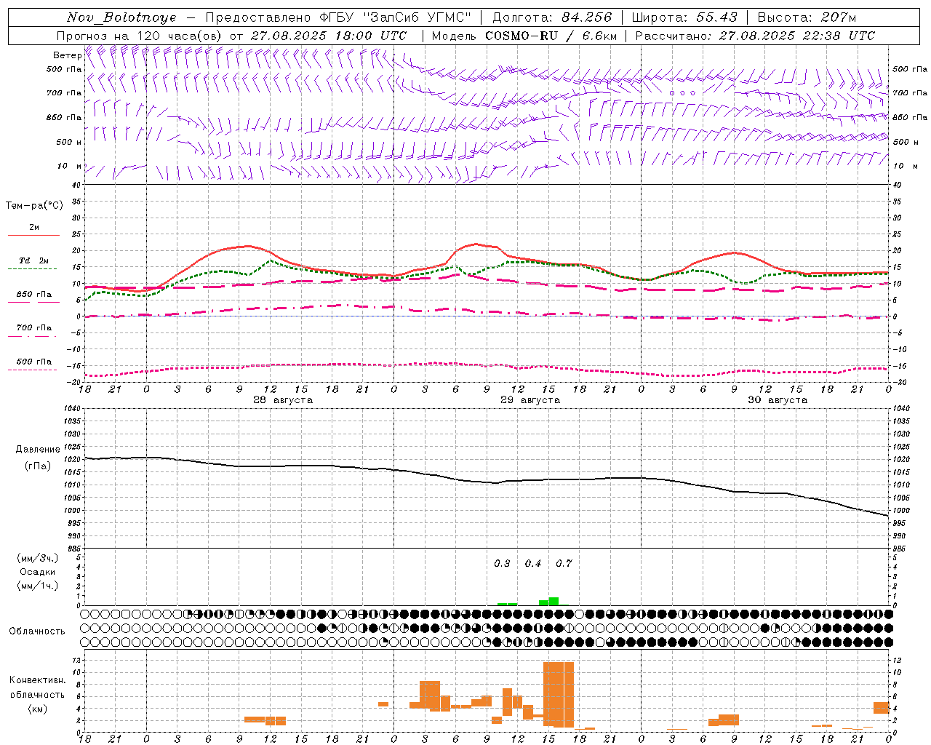The image size is (931, 745).
Task: Click the green dashed Td 2м legend line
Action: [x=33, y=268]
